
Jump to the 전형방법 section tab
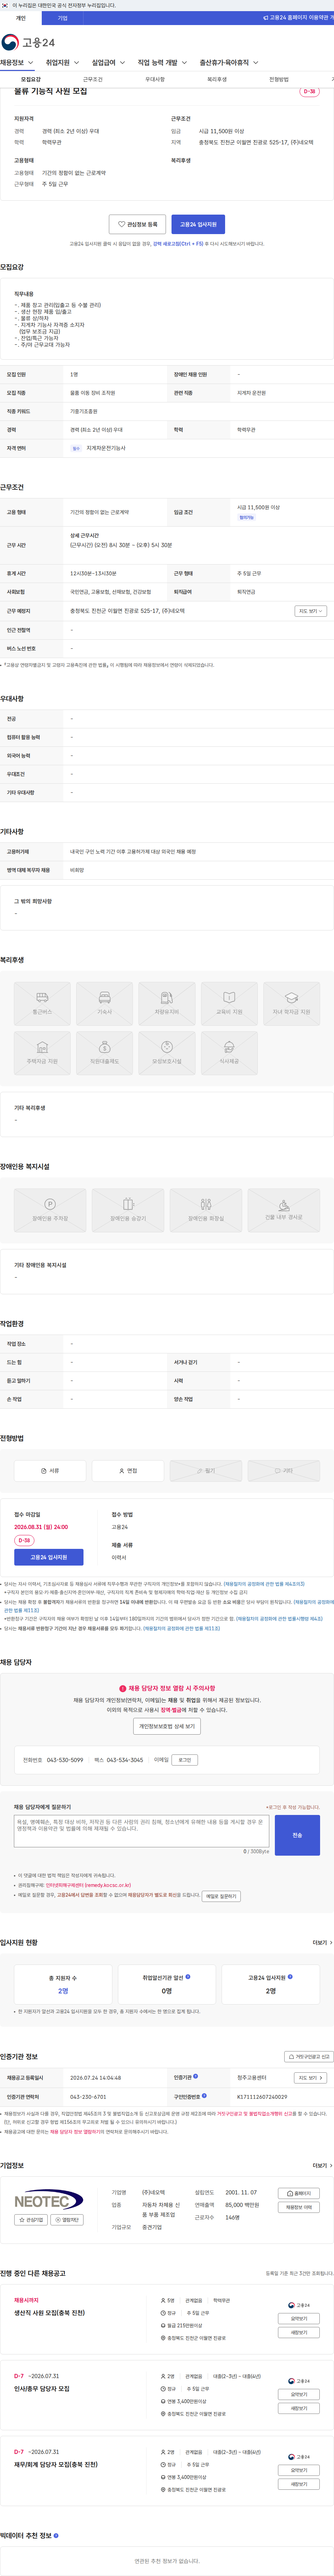279,79
